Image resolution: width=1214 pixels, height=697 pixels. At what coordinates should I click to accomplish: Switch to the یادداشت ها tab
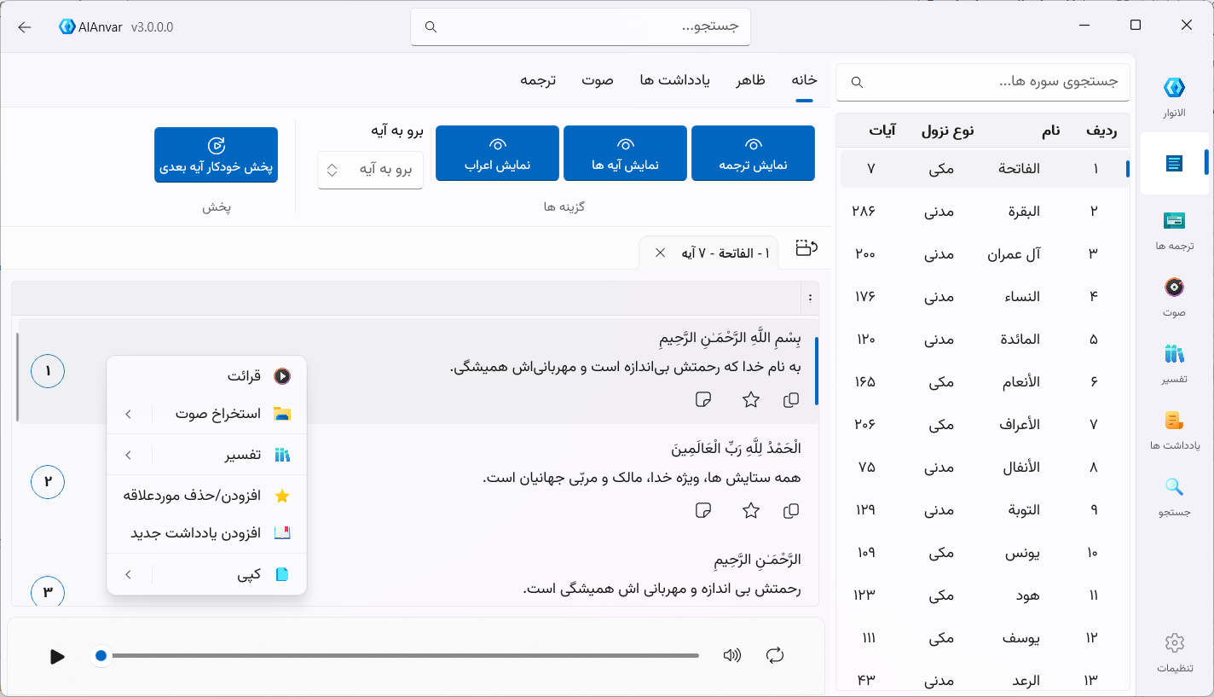tap(675, 80)
